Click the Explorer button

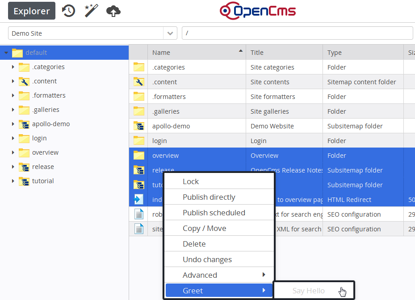[x=32, y=11]
